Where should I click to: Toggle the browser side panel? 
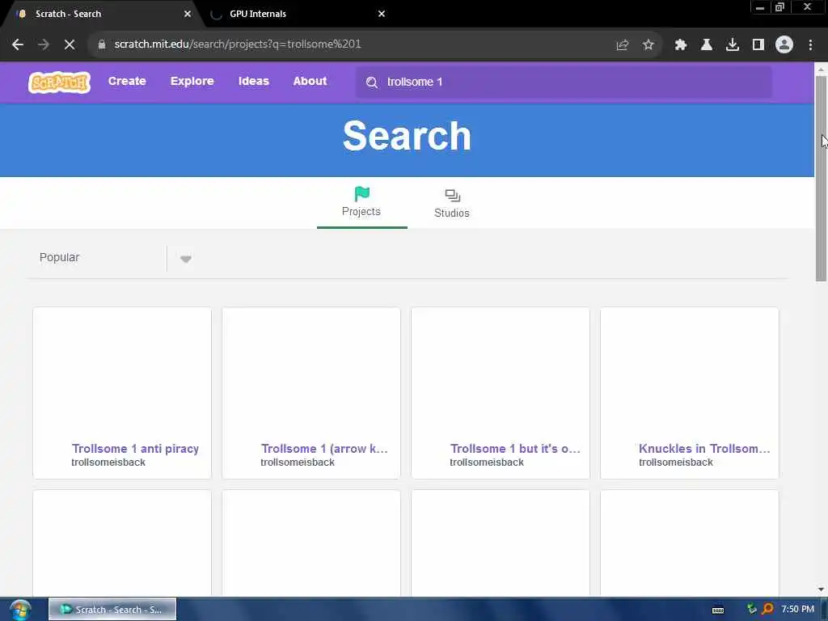(x=758, y=45)
